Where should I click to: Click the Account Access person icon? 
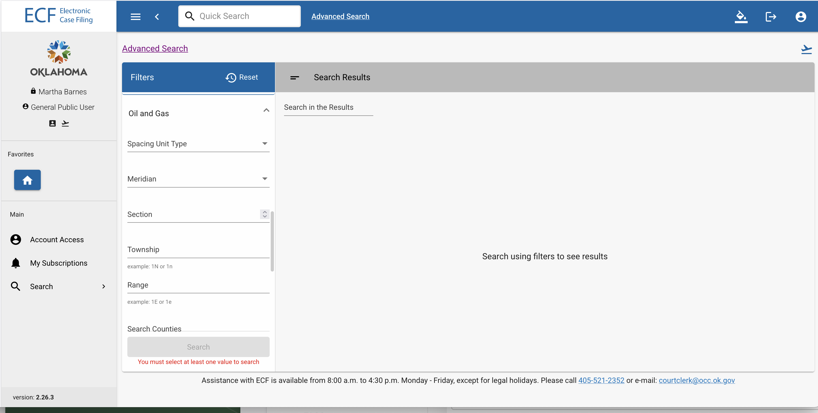pyautogui.click(x=15, y=239)
